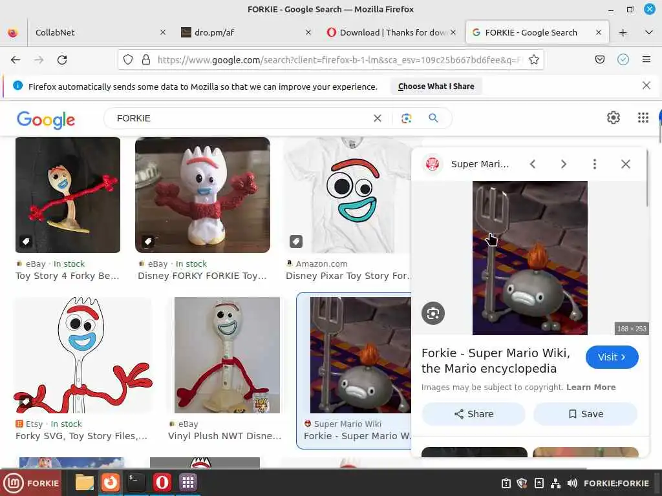Save page to Pocket

click(599, 60)
